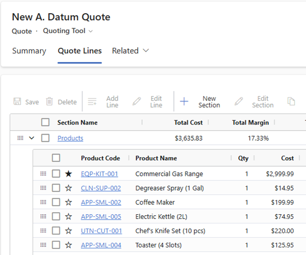Star the Coffee Maker row
The height and width of the screenshot is (255, 306).
(68, 202)
